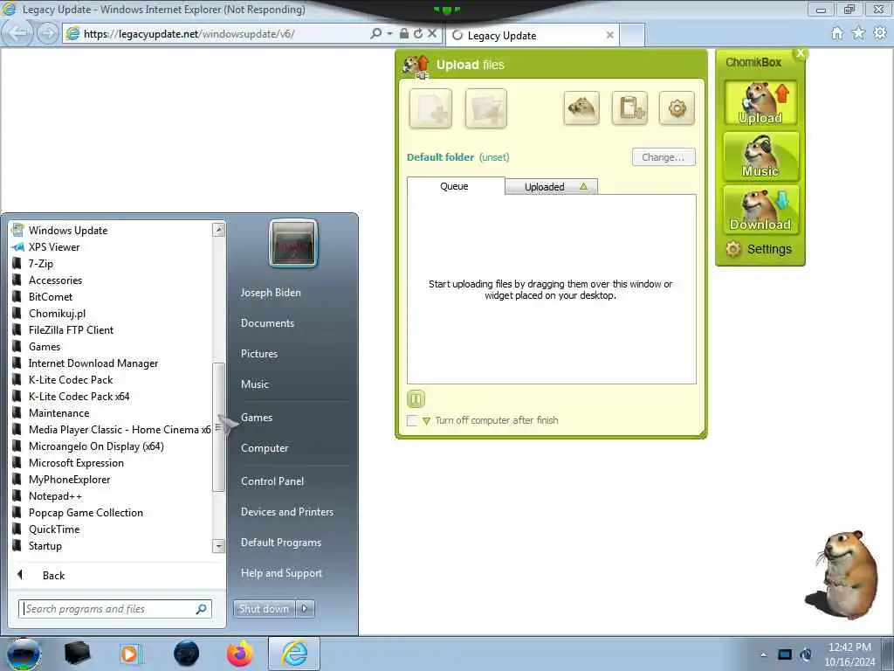Click the user account picture
This screenshot has height=671, width=894.
click(293, 243)
